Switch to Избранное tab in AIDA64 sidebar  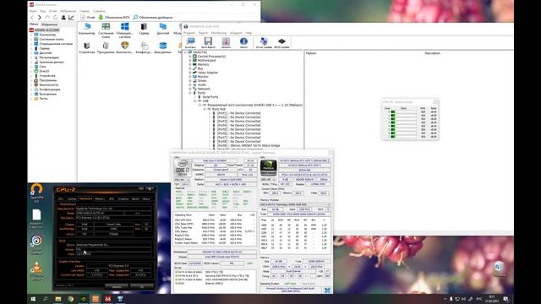[49, 24]
